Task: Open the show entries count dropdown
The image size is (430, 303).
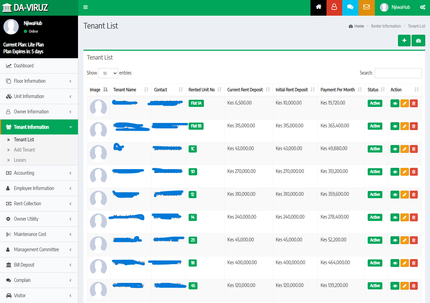Action: 108,73
